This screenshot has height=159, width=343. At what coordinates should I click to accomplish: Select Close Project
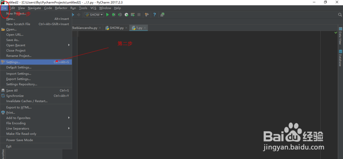coord(36,50)
